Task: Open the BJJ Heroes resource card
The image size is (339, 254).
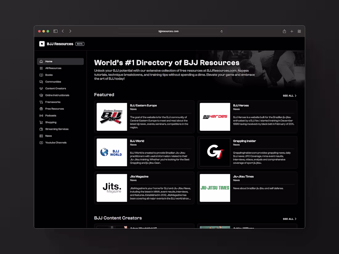Action: (x=247, y=117)
